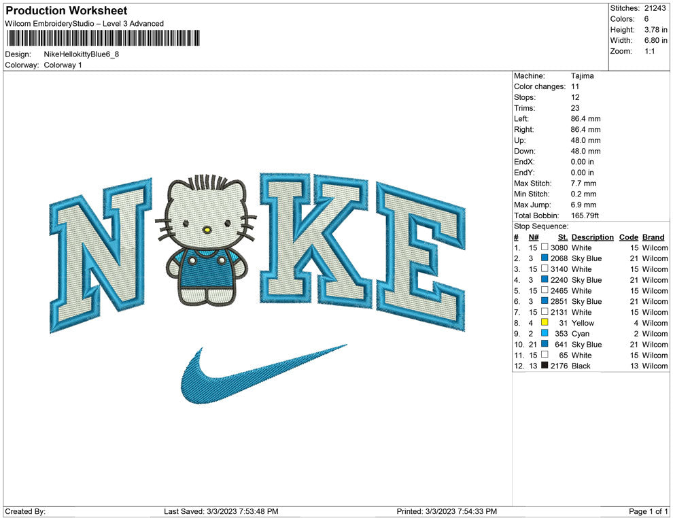Click the Brand column header
673x518 pixels.
click(x=653, y=237)
